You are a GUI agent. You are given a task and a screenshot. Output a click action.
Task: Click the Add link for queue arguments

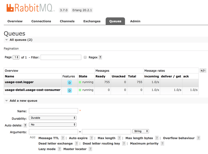32,137
